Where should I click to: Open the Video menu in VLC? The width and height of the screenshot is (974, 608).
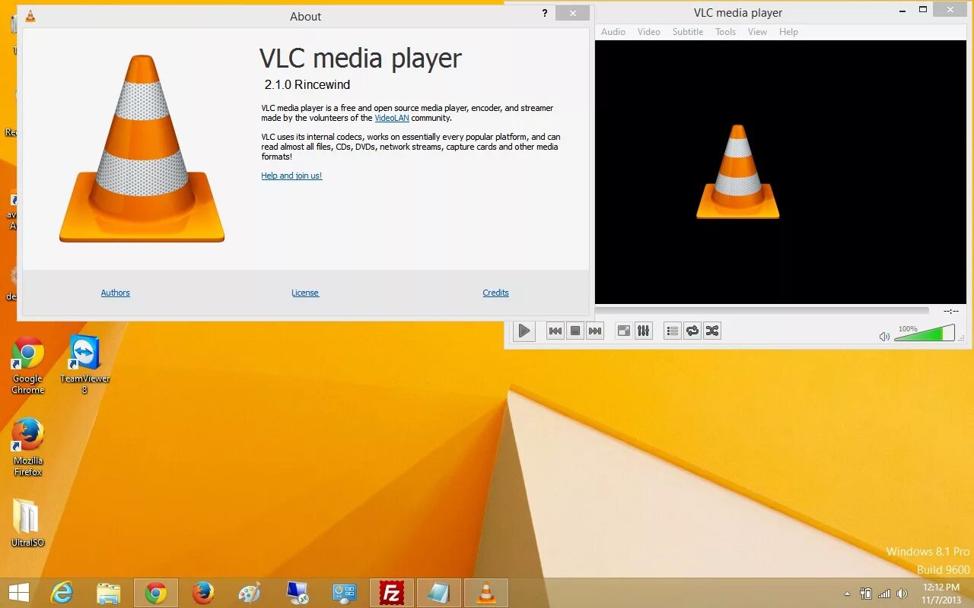point(649,32)
